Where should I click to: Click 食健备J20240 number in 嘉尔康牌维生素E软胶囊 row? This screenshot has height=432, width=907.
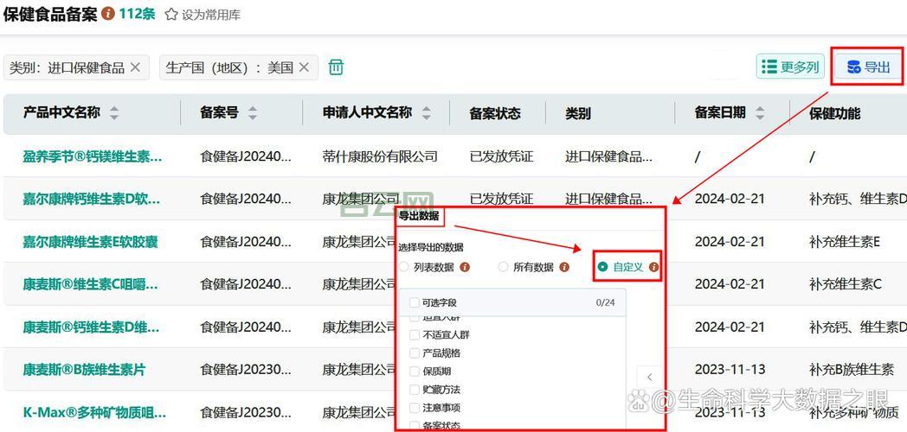click(x=246, y=241)
